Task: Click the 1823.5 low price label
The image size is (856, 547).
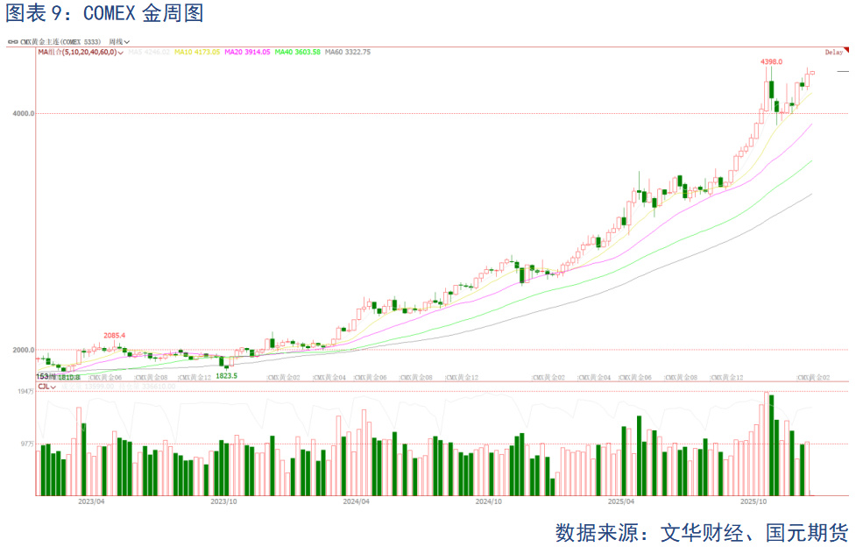Action: tap(227, 376)
